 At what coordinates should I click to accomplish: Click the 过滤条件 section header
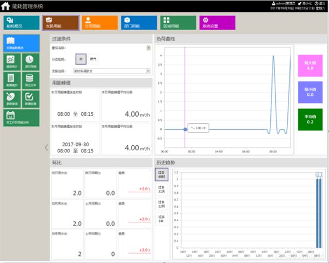[x=61, y=39]
